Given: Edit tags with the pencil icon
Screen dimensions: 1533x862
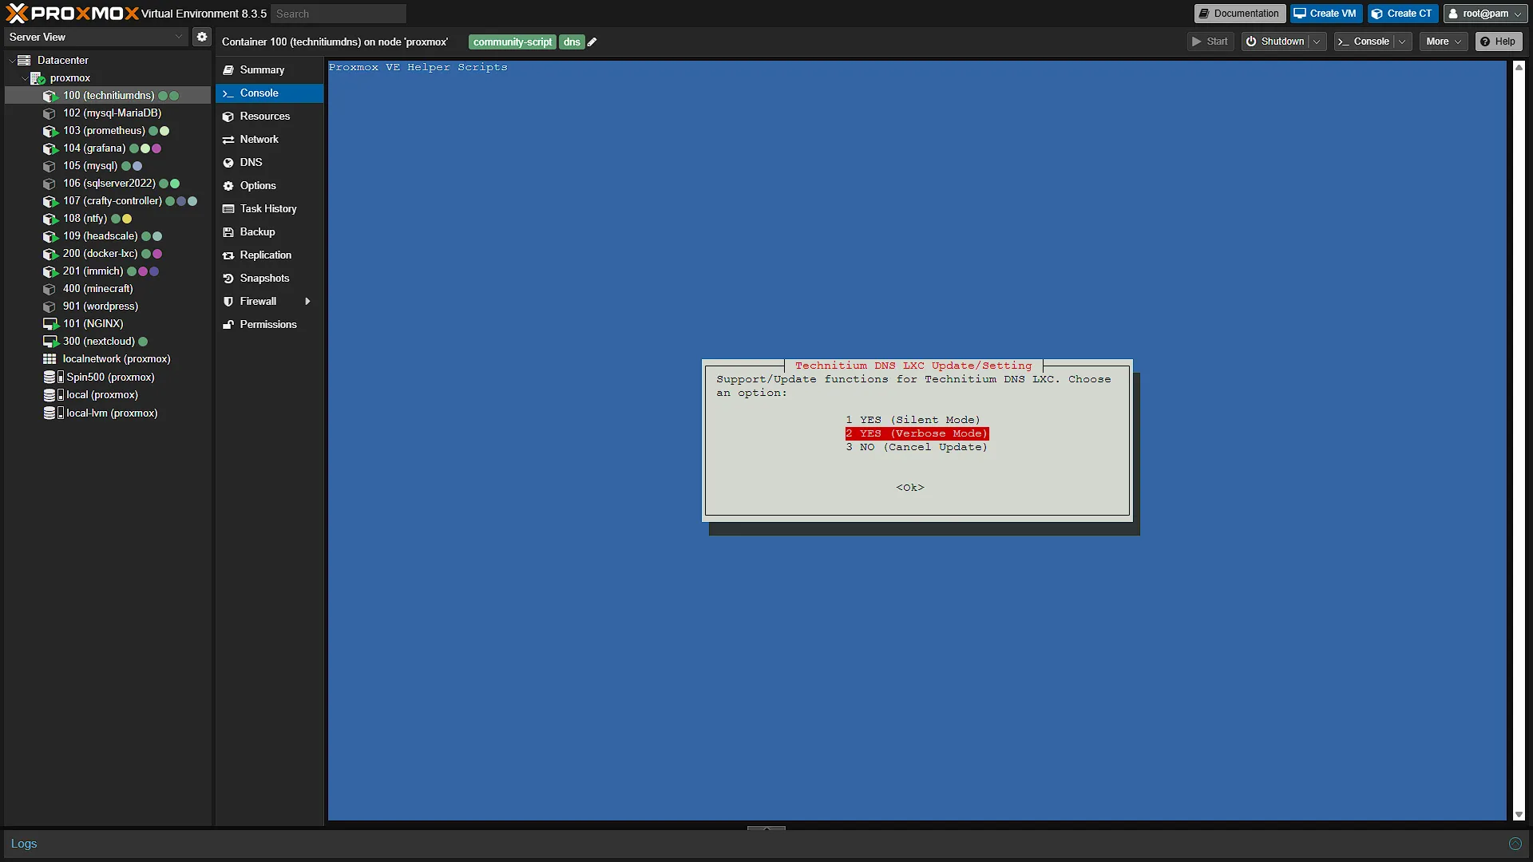Looking at the screenshot, I should [x=592, y=42].
